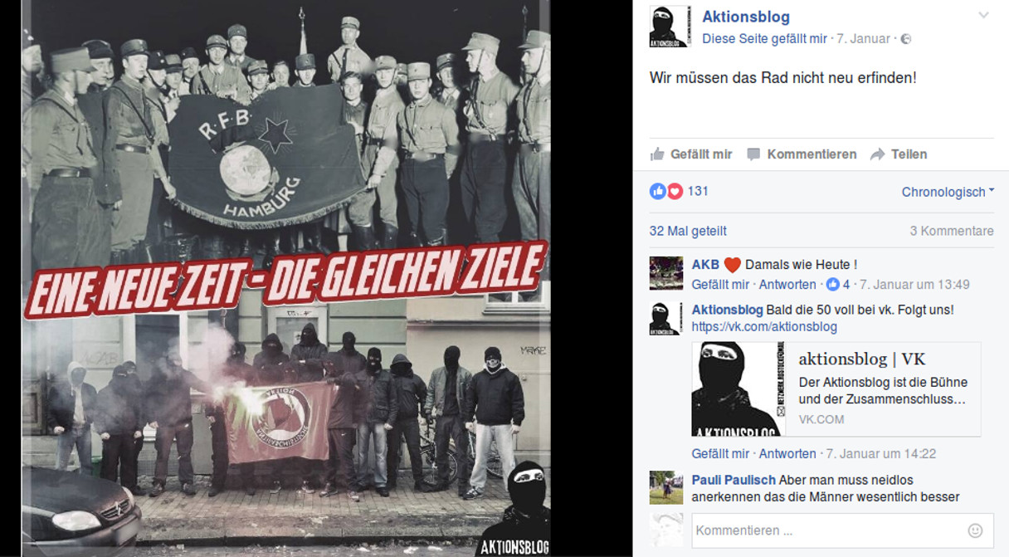Click AKB commenter avatar
The image size is (1009, 557).
[x=666, y=273]
